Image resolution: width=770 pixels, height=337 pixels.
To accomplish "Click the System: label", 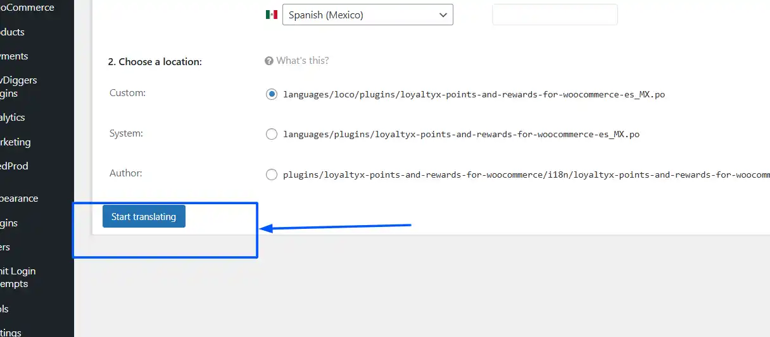I will (x=126, y=133).
